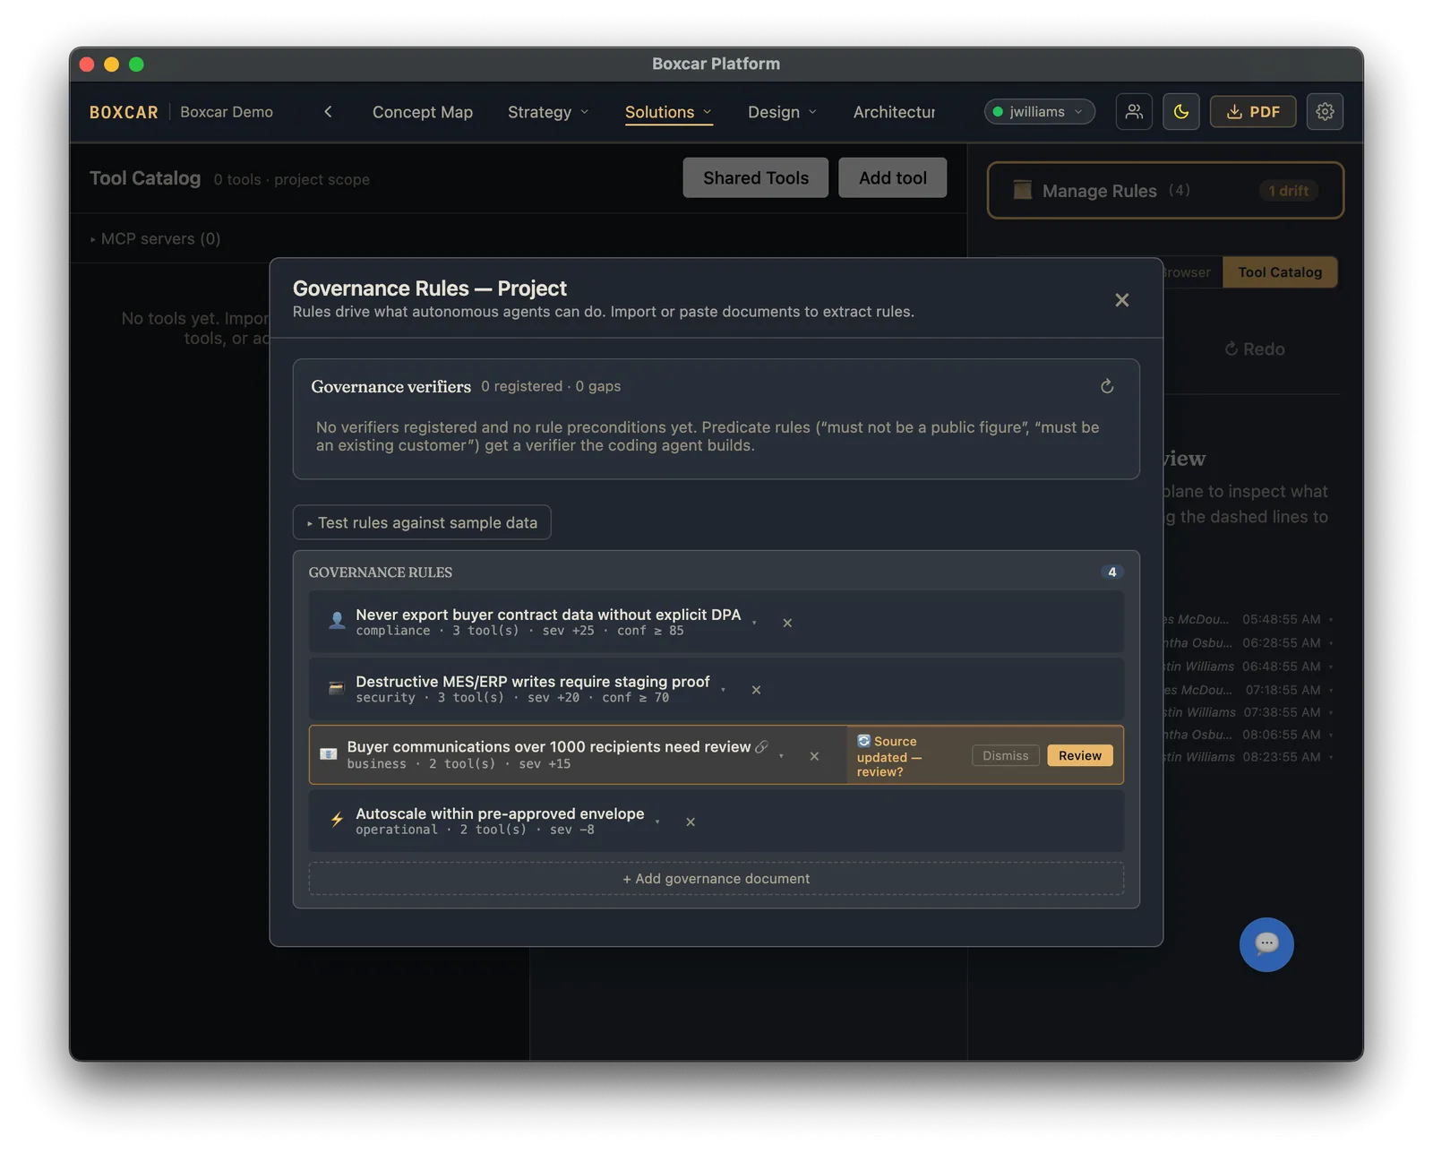Click the rules count badge '4'
Viewport: 1433px width, 1153px height.
(x=1112, y=572)
